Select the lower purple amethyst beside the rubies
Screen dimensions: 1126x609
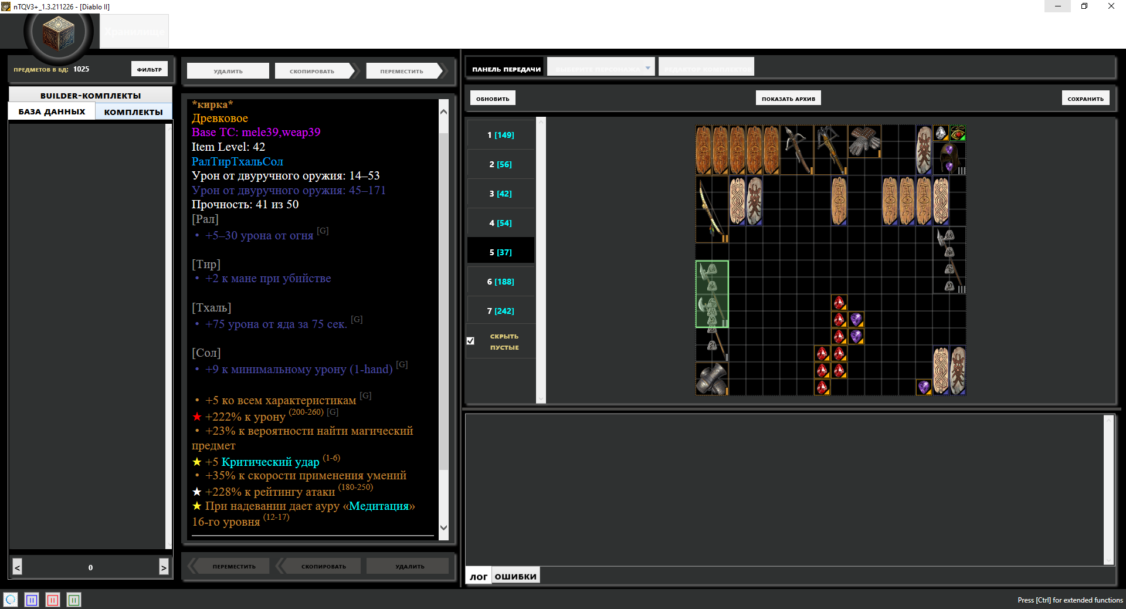tap(856, 336)
